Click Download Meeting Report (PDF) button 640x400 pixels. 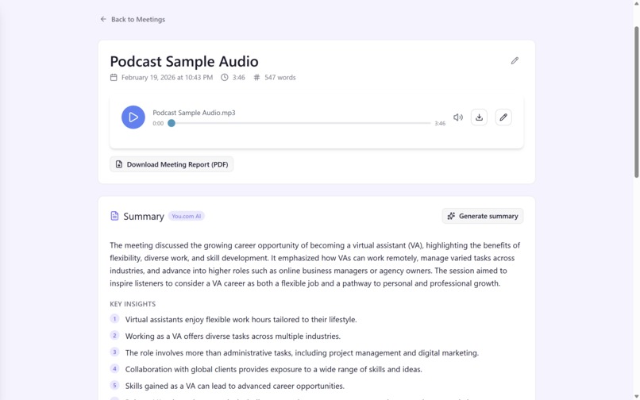coord(172,164)
